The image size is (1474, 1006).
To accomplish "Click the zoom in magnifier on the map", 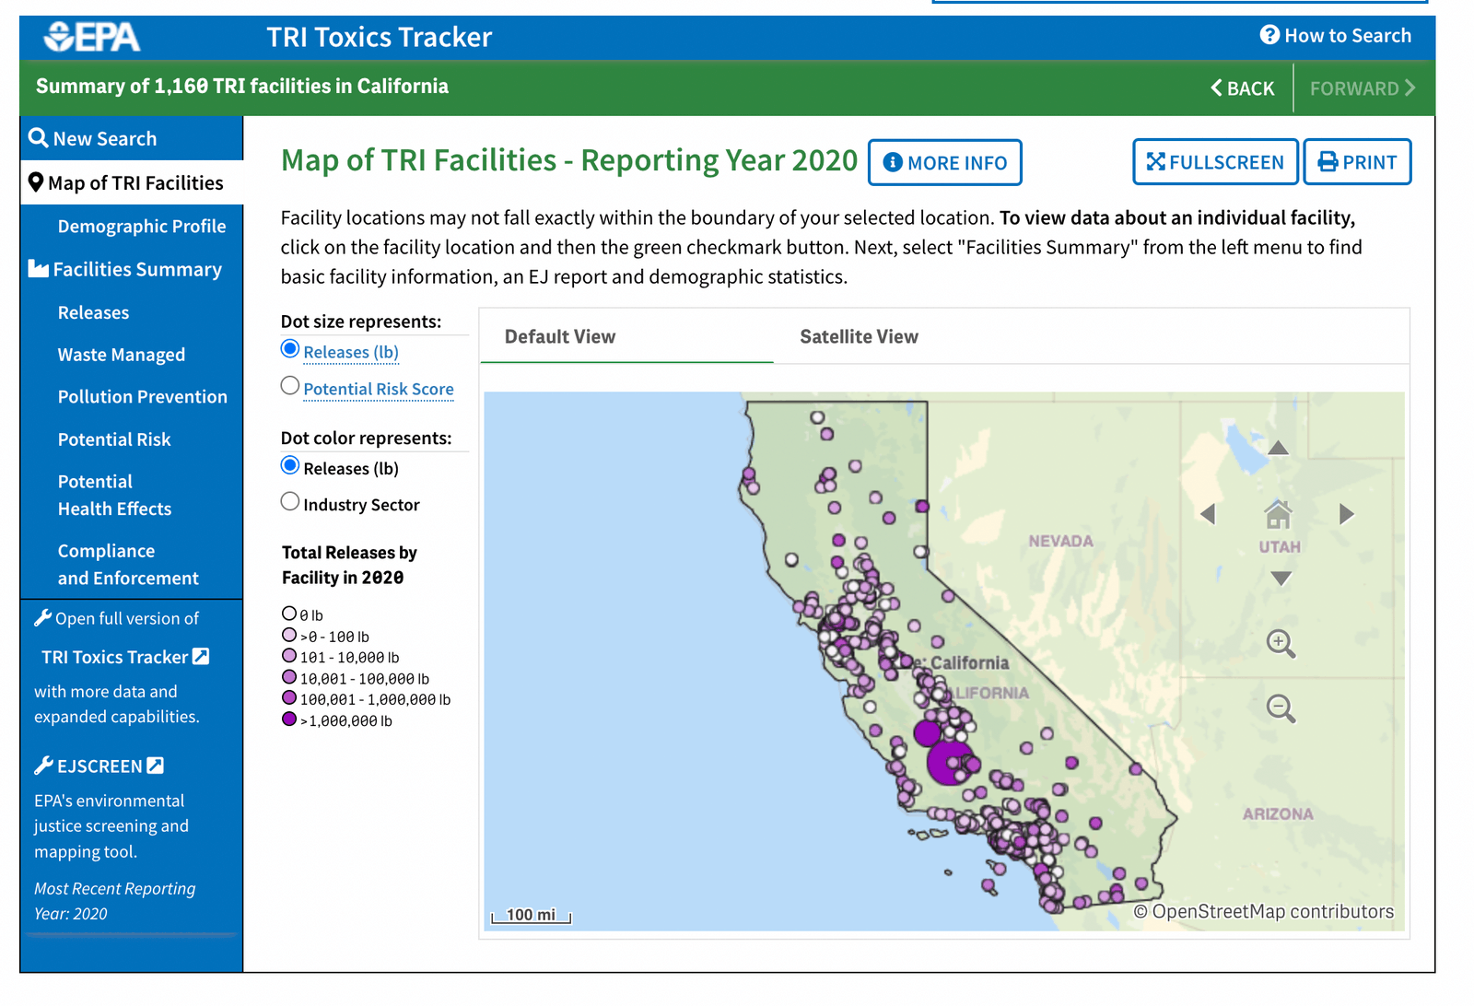I will 1280,643.
